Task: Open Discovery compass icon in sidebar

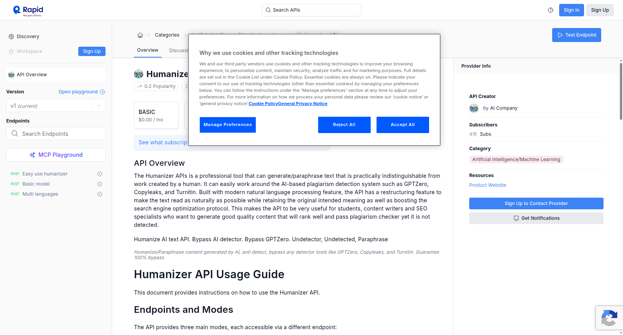Action: 11,37
